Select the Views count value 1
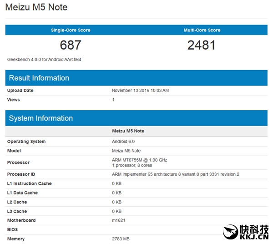Viewport: 273px width, 244px height. pyautogui.click(x=113, y=100)
